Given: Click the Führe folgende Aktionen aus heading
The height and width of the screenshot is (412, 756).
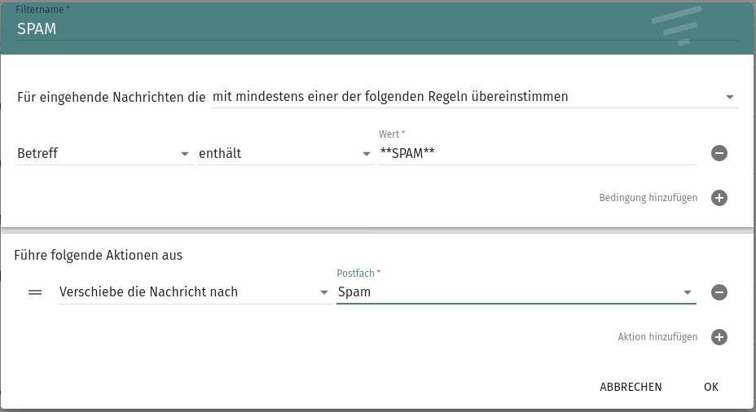Looking at the screenshot, I should [99, 255].
